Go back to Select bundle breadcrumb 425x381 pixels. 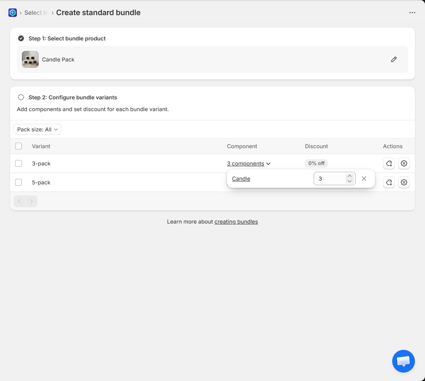tap(33, 13)
